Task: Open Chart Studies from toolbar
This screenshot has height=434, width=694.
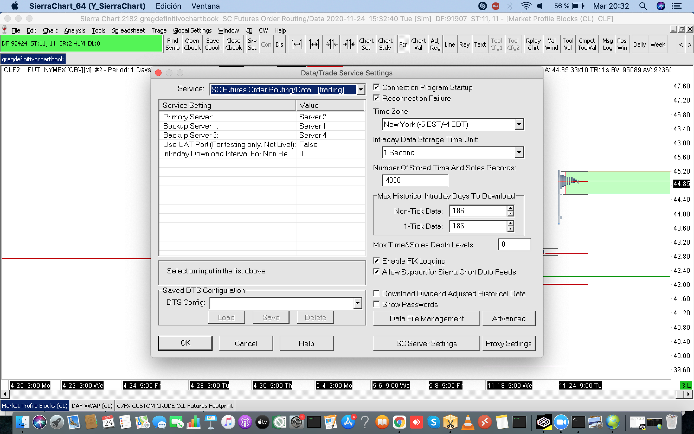Action: (x=385, y=44)
